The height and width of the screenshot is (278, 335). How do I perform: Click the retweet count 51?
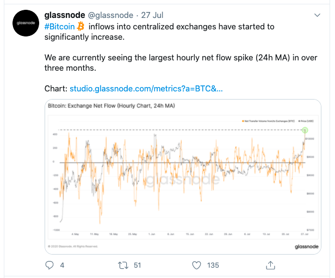click(138, 265)
